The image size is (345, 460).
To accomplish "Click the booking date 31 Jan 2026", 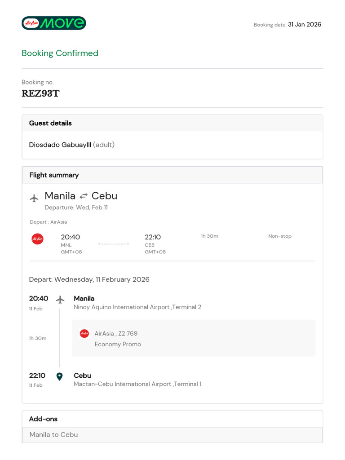I will pyautogui.click(x=305, y=25).
